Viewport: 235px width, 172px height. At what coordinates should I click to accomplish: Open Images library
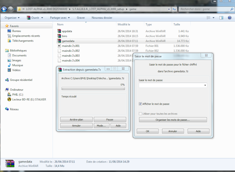pyautogui.click(x=17, y=60)
